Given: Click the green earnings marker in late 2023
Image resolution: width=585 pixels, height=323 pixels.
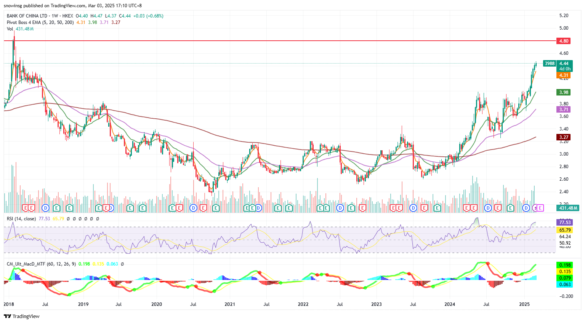Looking at the screenshot, I should (x=437, y=208).
